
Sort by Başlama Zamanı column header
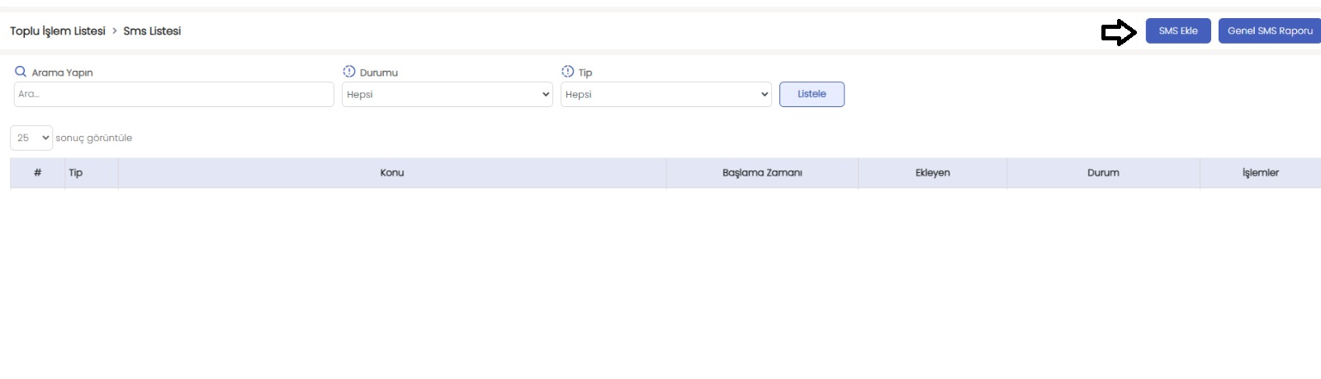[762, 173]
